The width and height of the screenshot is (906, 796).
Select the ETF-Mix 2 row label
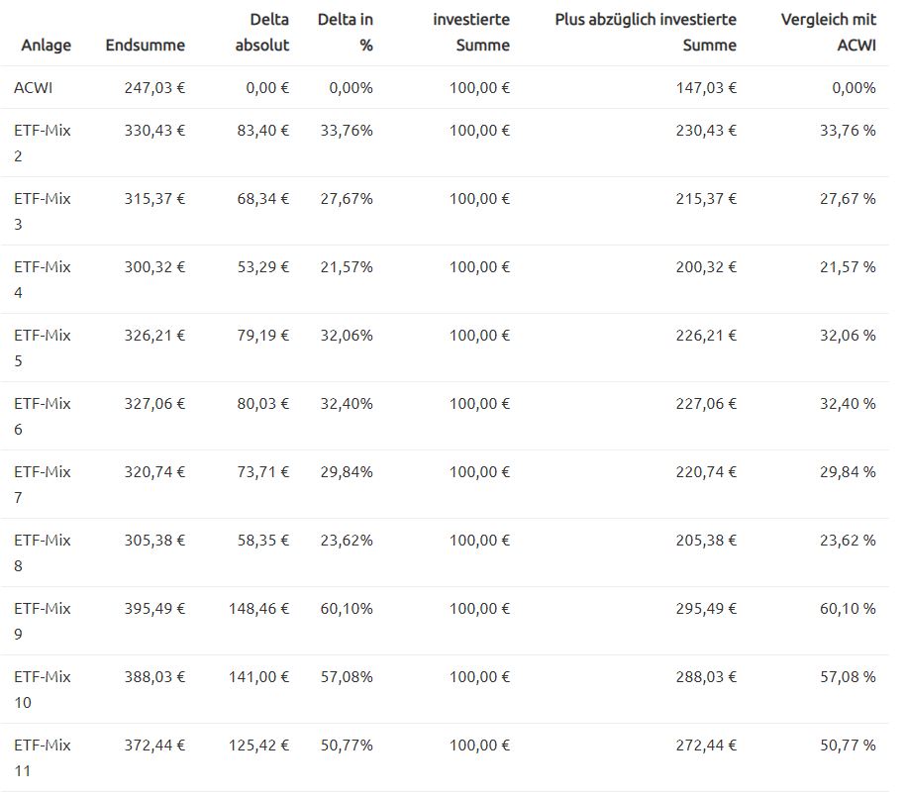click(43, 143)
